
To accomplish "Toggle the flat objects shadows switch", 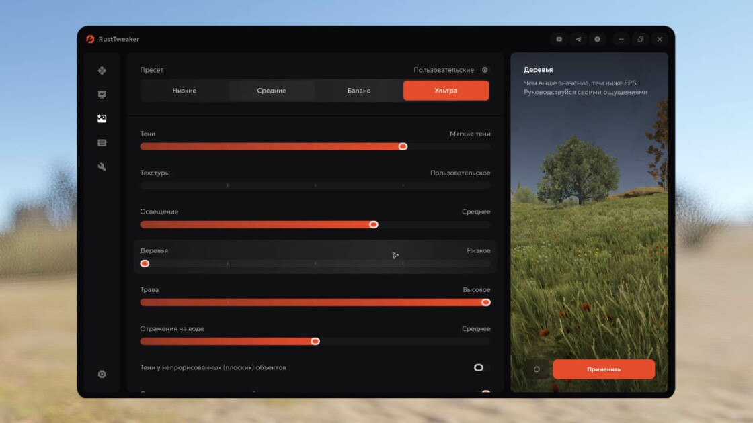I will pyautogui.click(x=481, y=367).
